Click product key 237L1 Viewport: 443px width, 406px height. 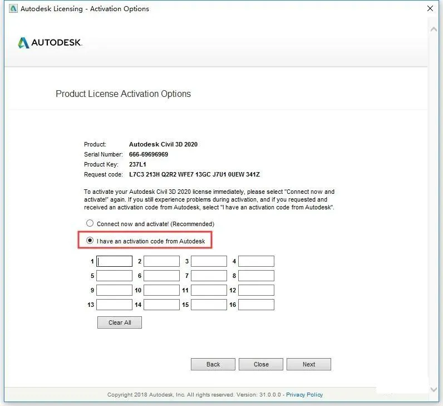pyautogui.click(x=137, y=164)
